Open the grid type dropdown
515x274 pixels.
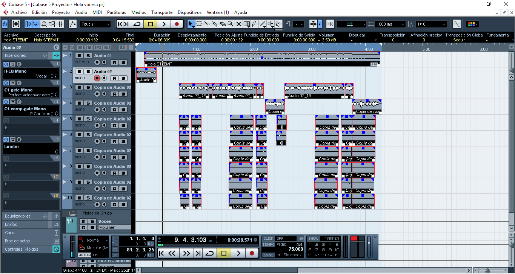click(351, 24)
